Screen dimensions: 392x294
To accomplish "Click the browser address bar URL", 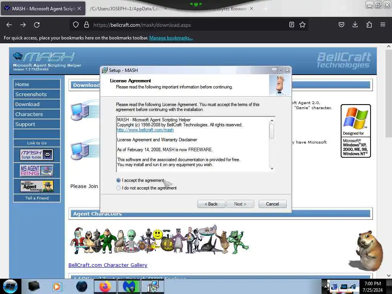I will coord(142,25).
